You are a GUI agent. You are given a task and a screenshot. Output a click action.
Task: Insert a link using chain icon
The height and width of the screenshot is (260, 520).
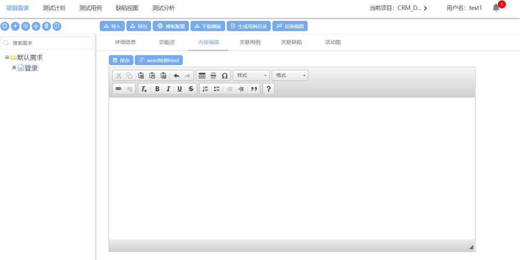click(118, 89)
